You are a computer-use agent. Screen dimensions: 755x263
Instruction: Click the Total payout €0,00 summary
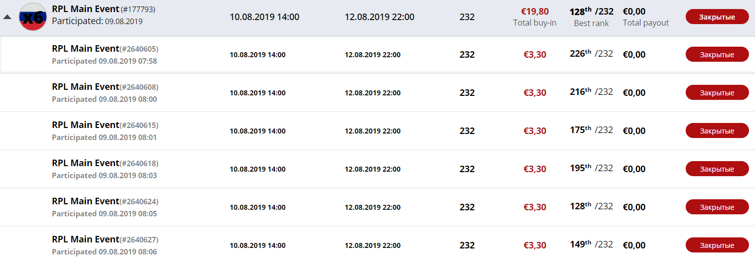646,17
